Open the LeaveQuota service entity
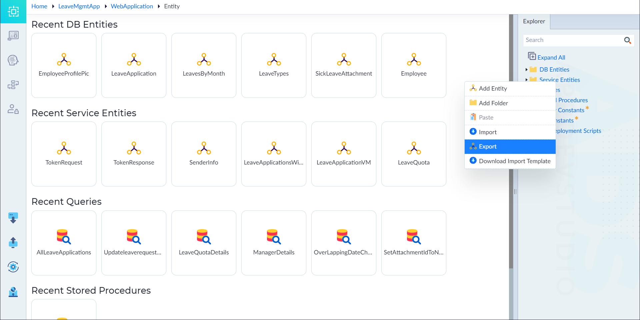This screenshot has width=640, height=320. [414, 154]
